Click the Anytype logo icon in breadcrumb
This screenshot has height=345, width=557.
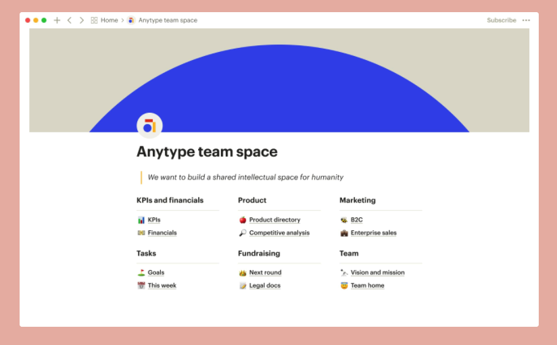click(x=131, y=20)
